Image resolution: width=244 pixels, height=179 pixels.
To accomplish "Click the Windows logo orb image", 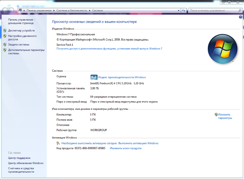I will coord(223,49).
